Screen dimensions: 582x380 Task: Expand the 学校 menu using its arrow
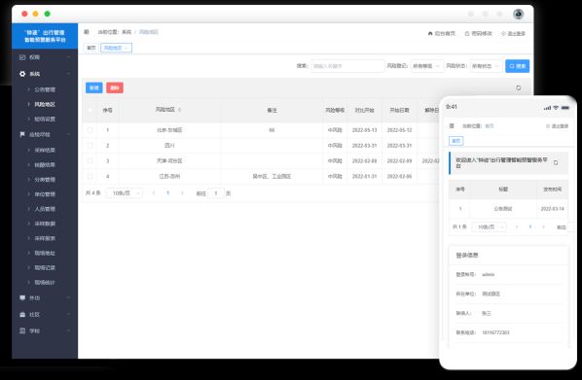click(68, 330)
